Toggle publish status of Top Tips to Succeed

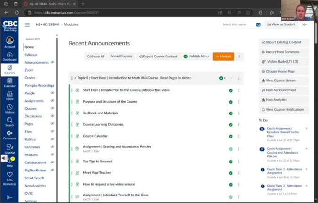pos(231,162)
